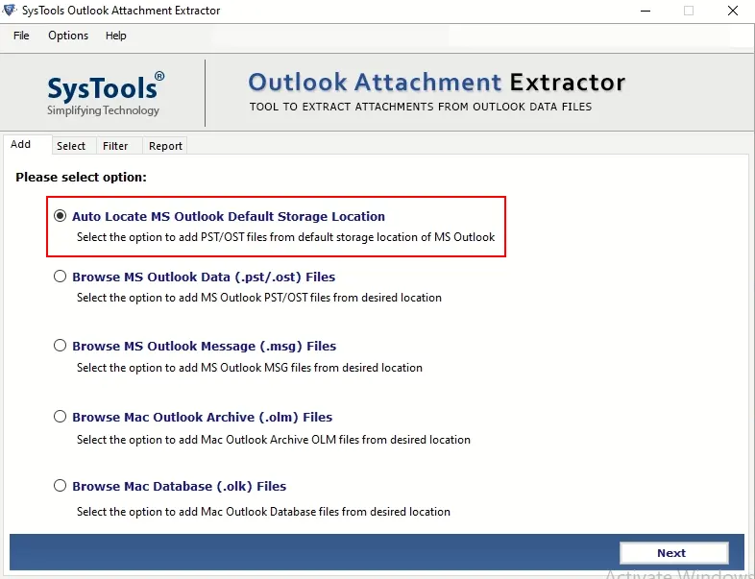This screenshot has height=579, width=755.
Task: Select Browse Mac Database (.olk) Files radio
Action: (x=60, y=485)
